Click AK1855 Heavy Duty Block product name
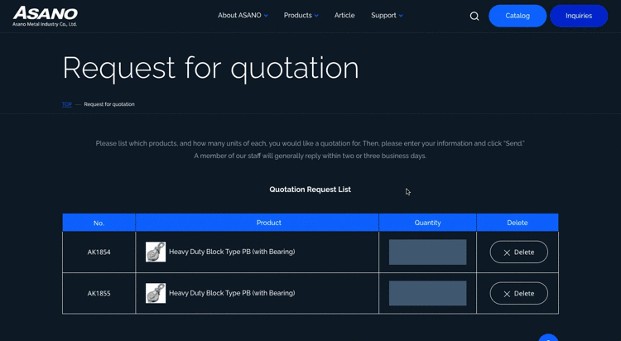This screenshot has height=341, width=621. (232, 293)
